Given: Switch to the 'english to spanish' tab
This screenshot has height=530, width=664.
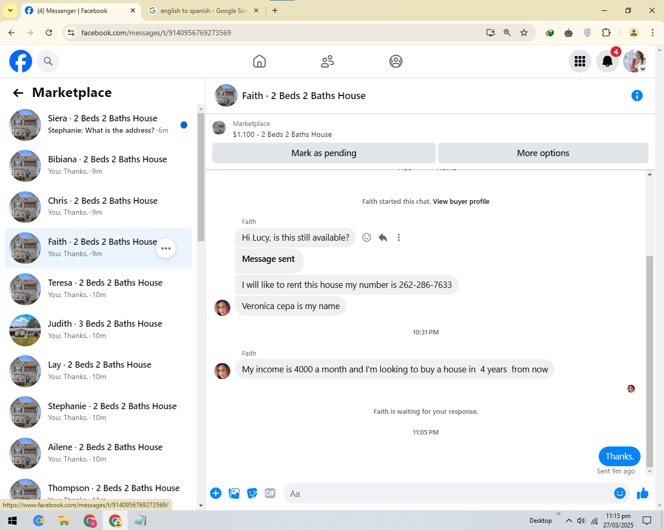Looking at the screenshot, I should (204, 10).
